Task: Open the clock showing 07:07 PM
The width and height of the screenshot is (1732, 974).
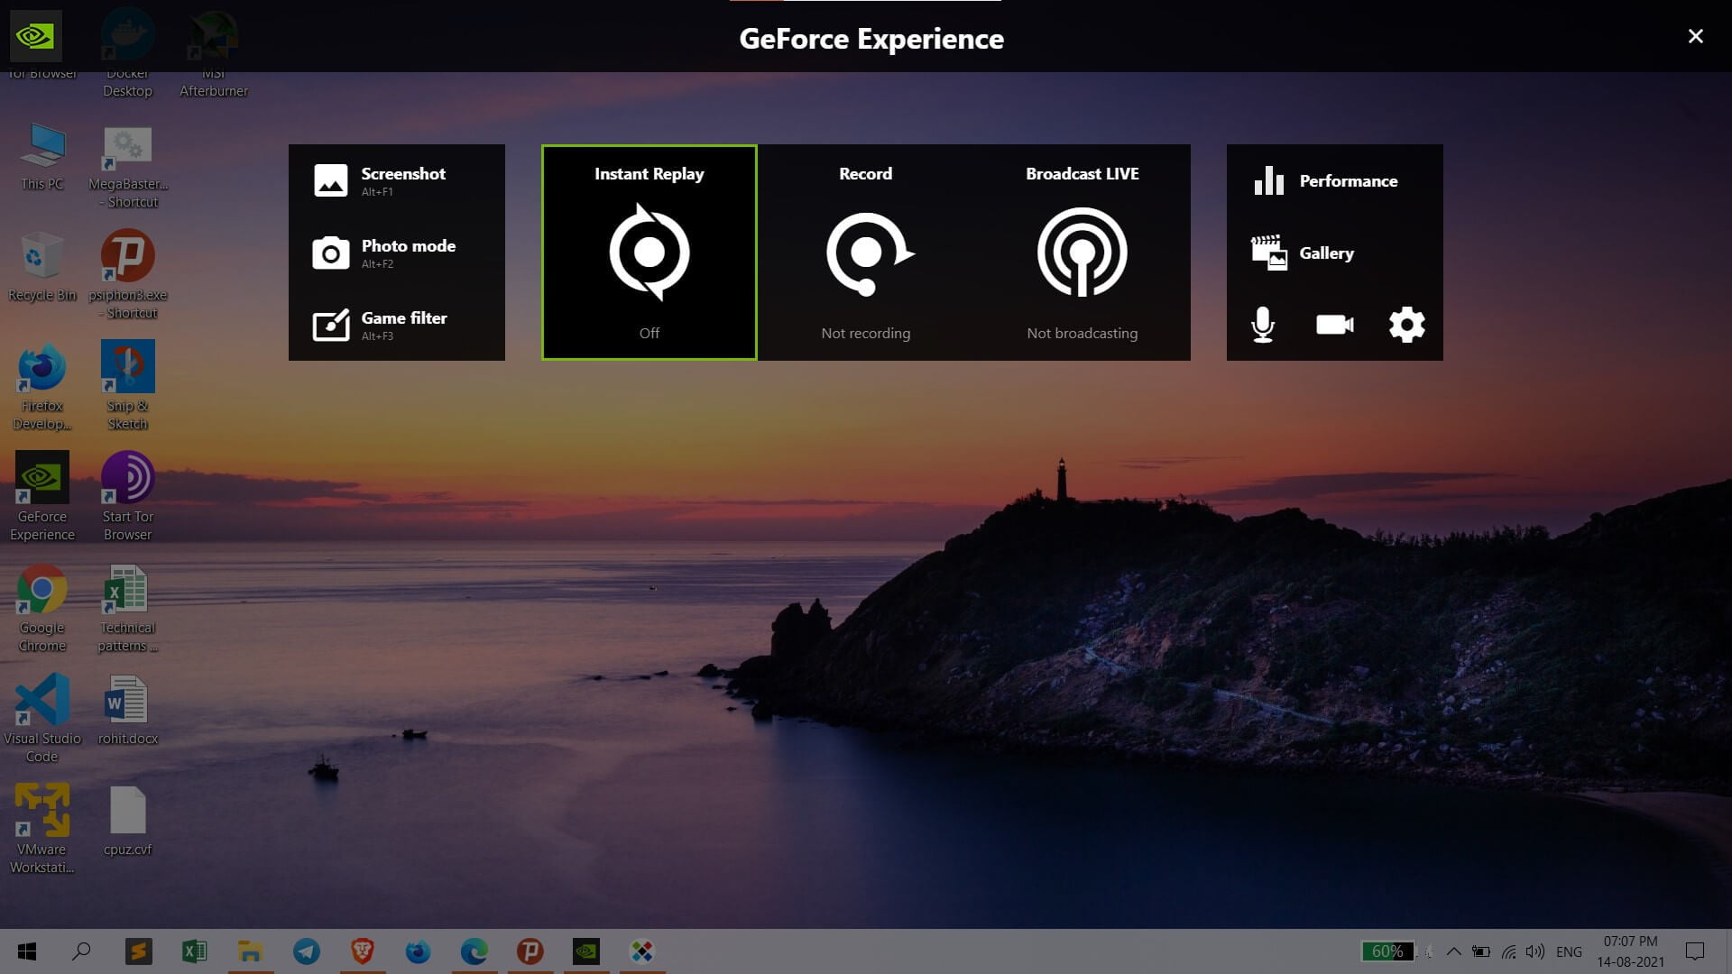Action: tap(1630, 951)
